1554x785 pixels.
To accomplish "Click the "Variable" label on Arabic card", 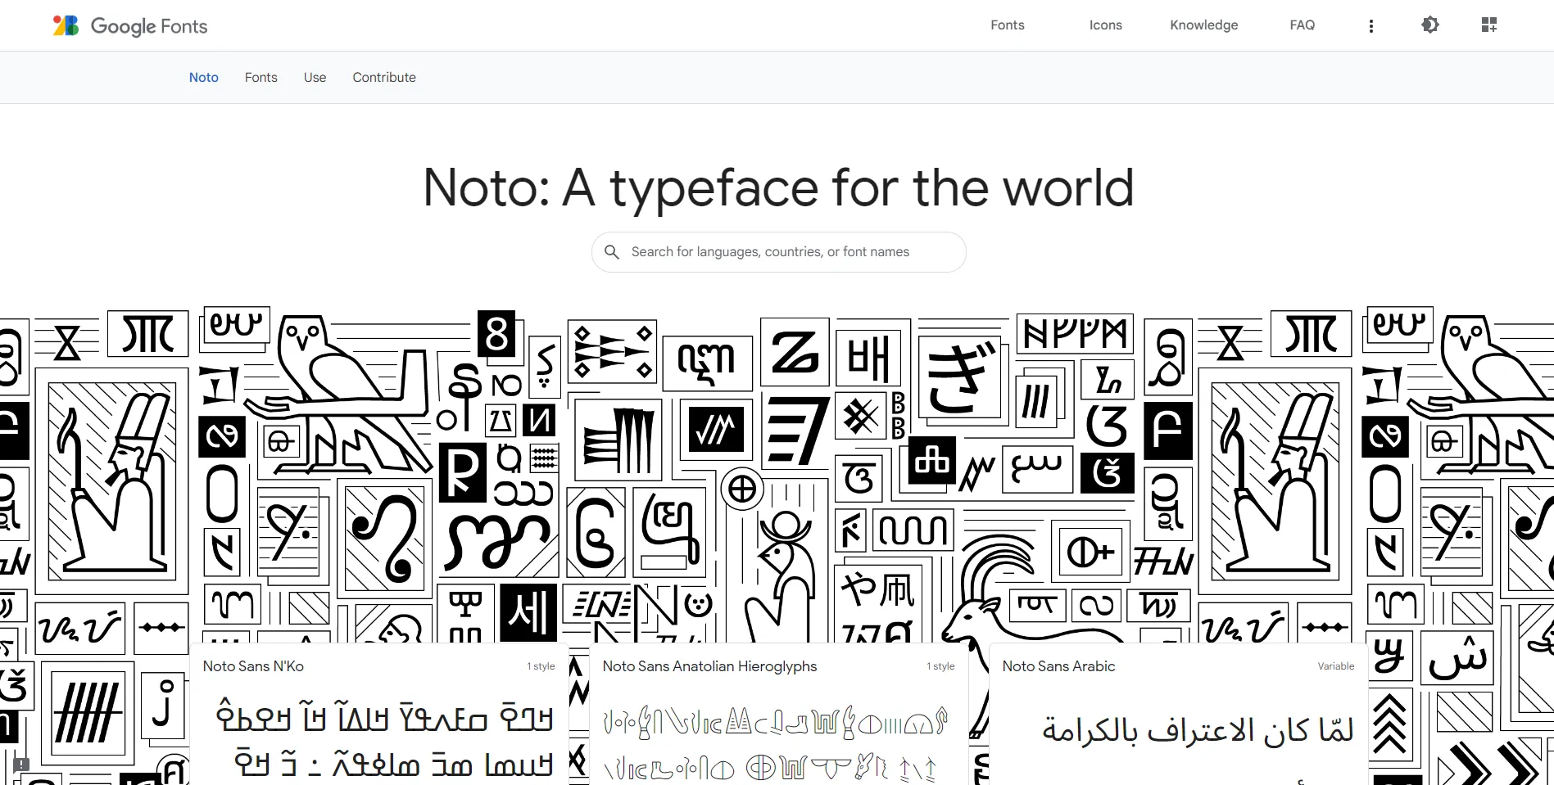I will pyautogui.click(x=1335, y=666).
